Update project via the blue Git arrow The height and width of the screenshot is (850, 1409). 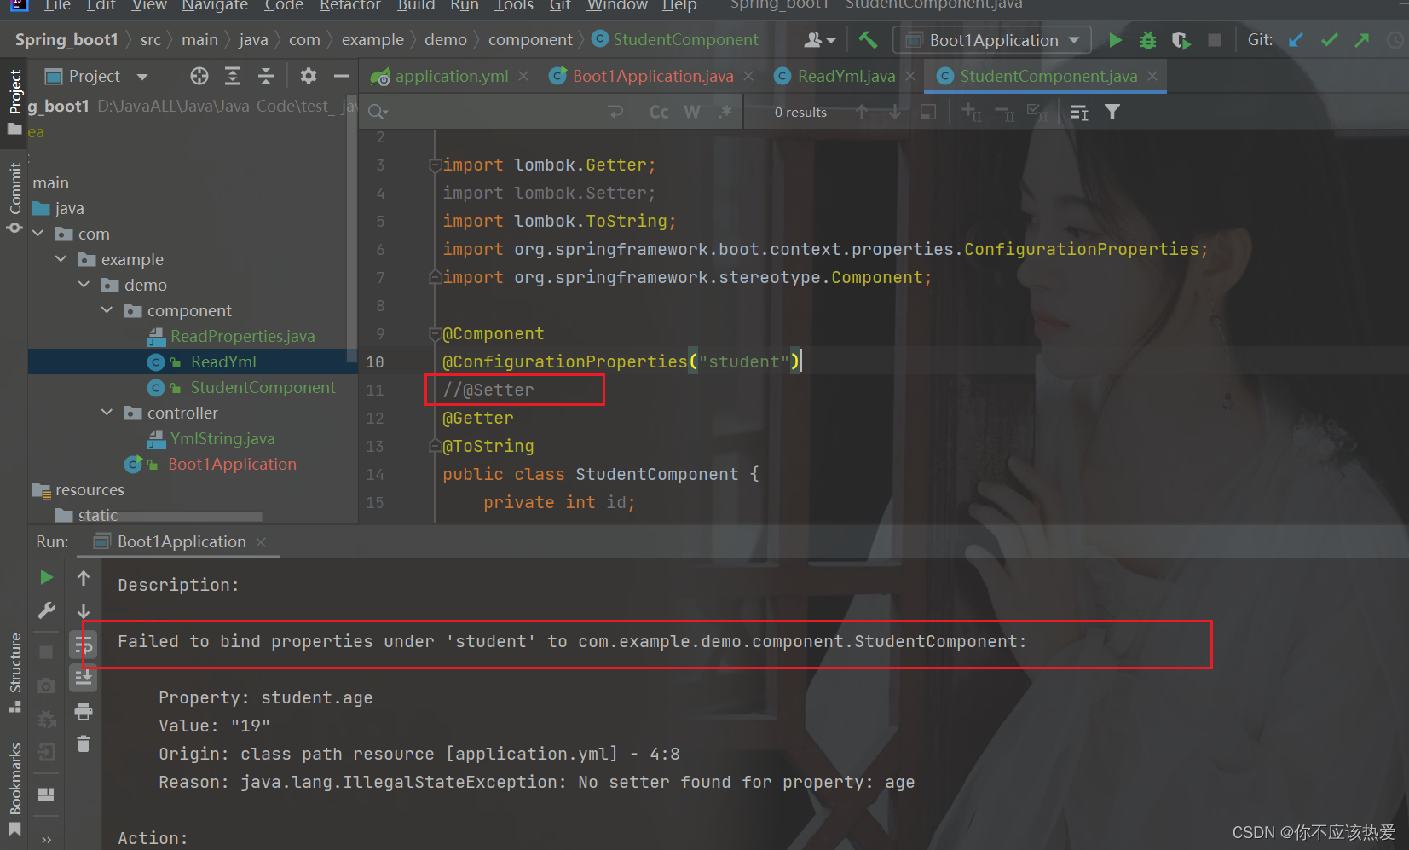click(x=1296, y=39)
